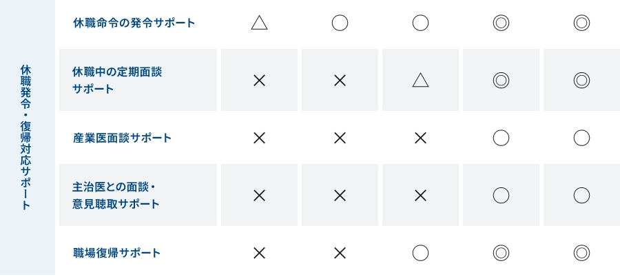
Task: Click the first circle in 主治医との面談 row
Action: tap(501, 195)
